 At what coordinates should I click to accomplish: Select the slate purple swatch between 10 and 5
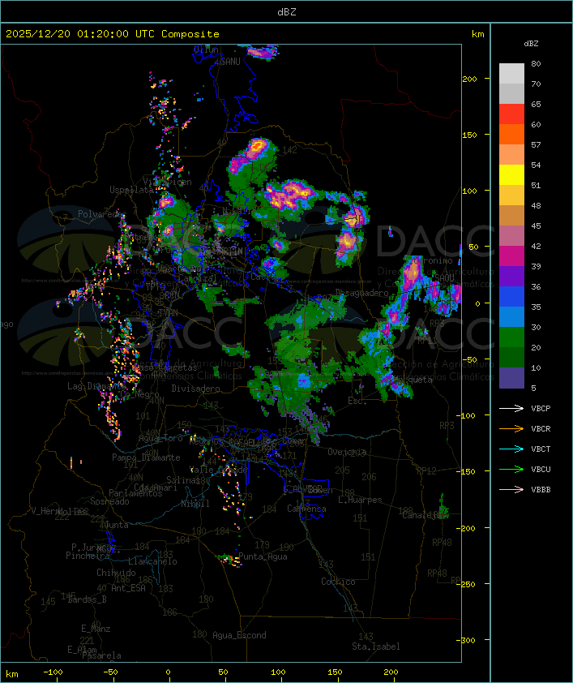pos(511,378)
